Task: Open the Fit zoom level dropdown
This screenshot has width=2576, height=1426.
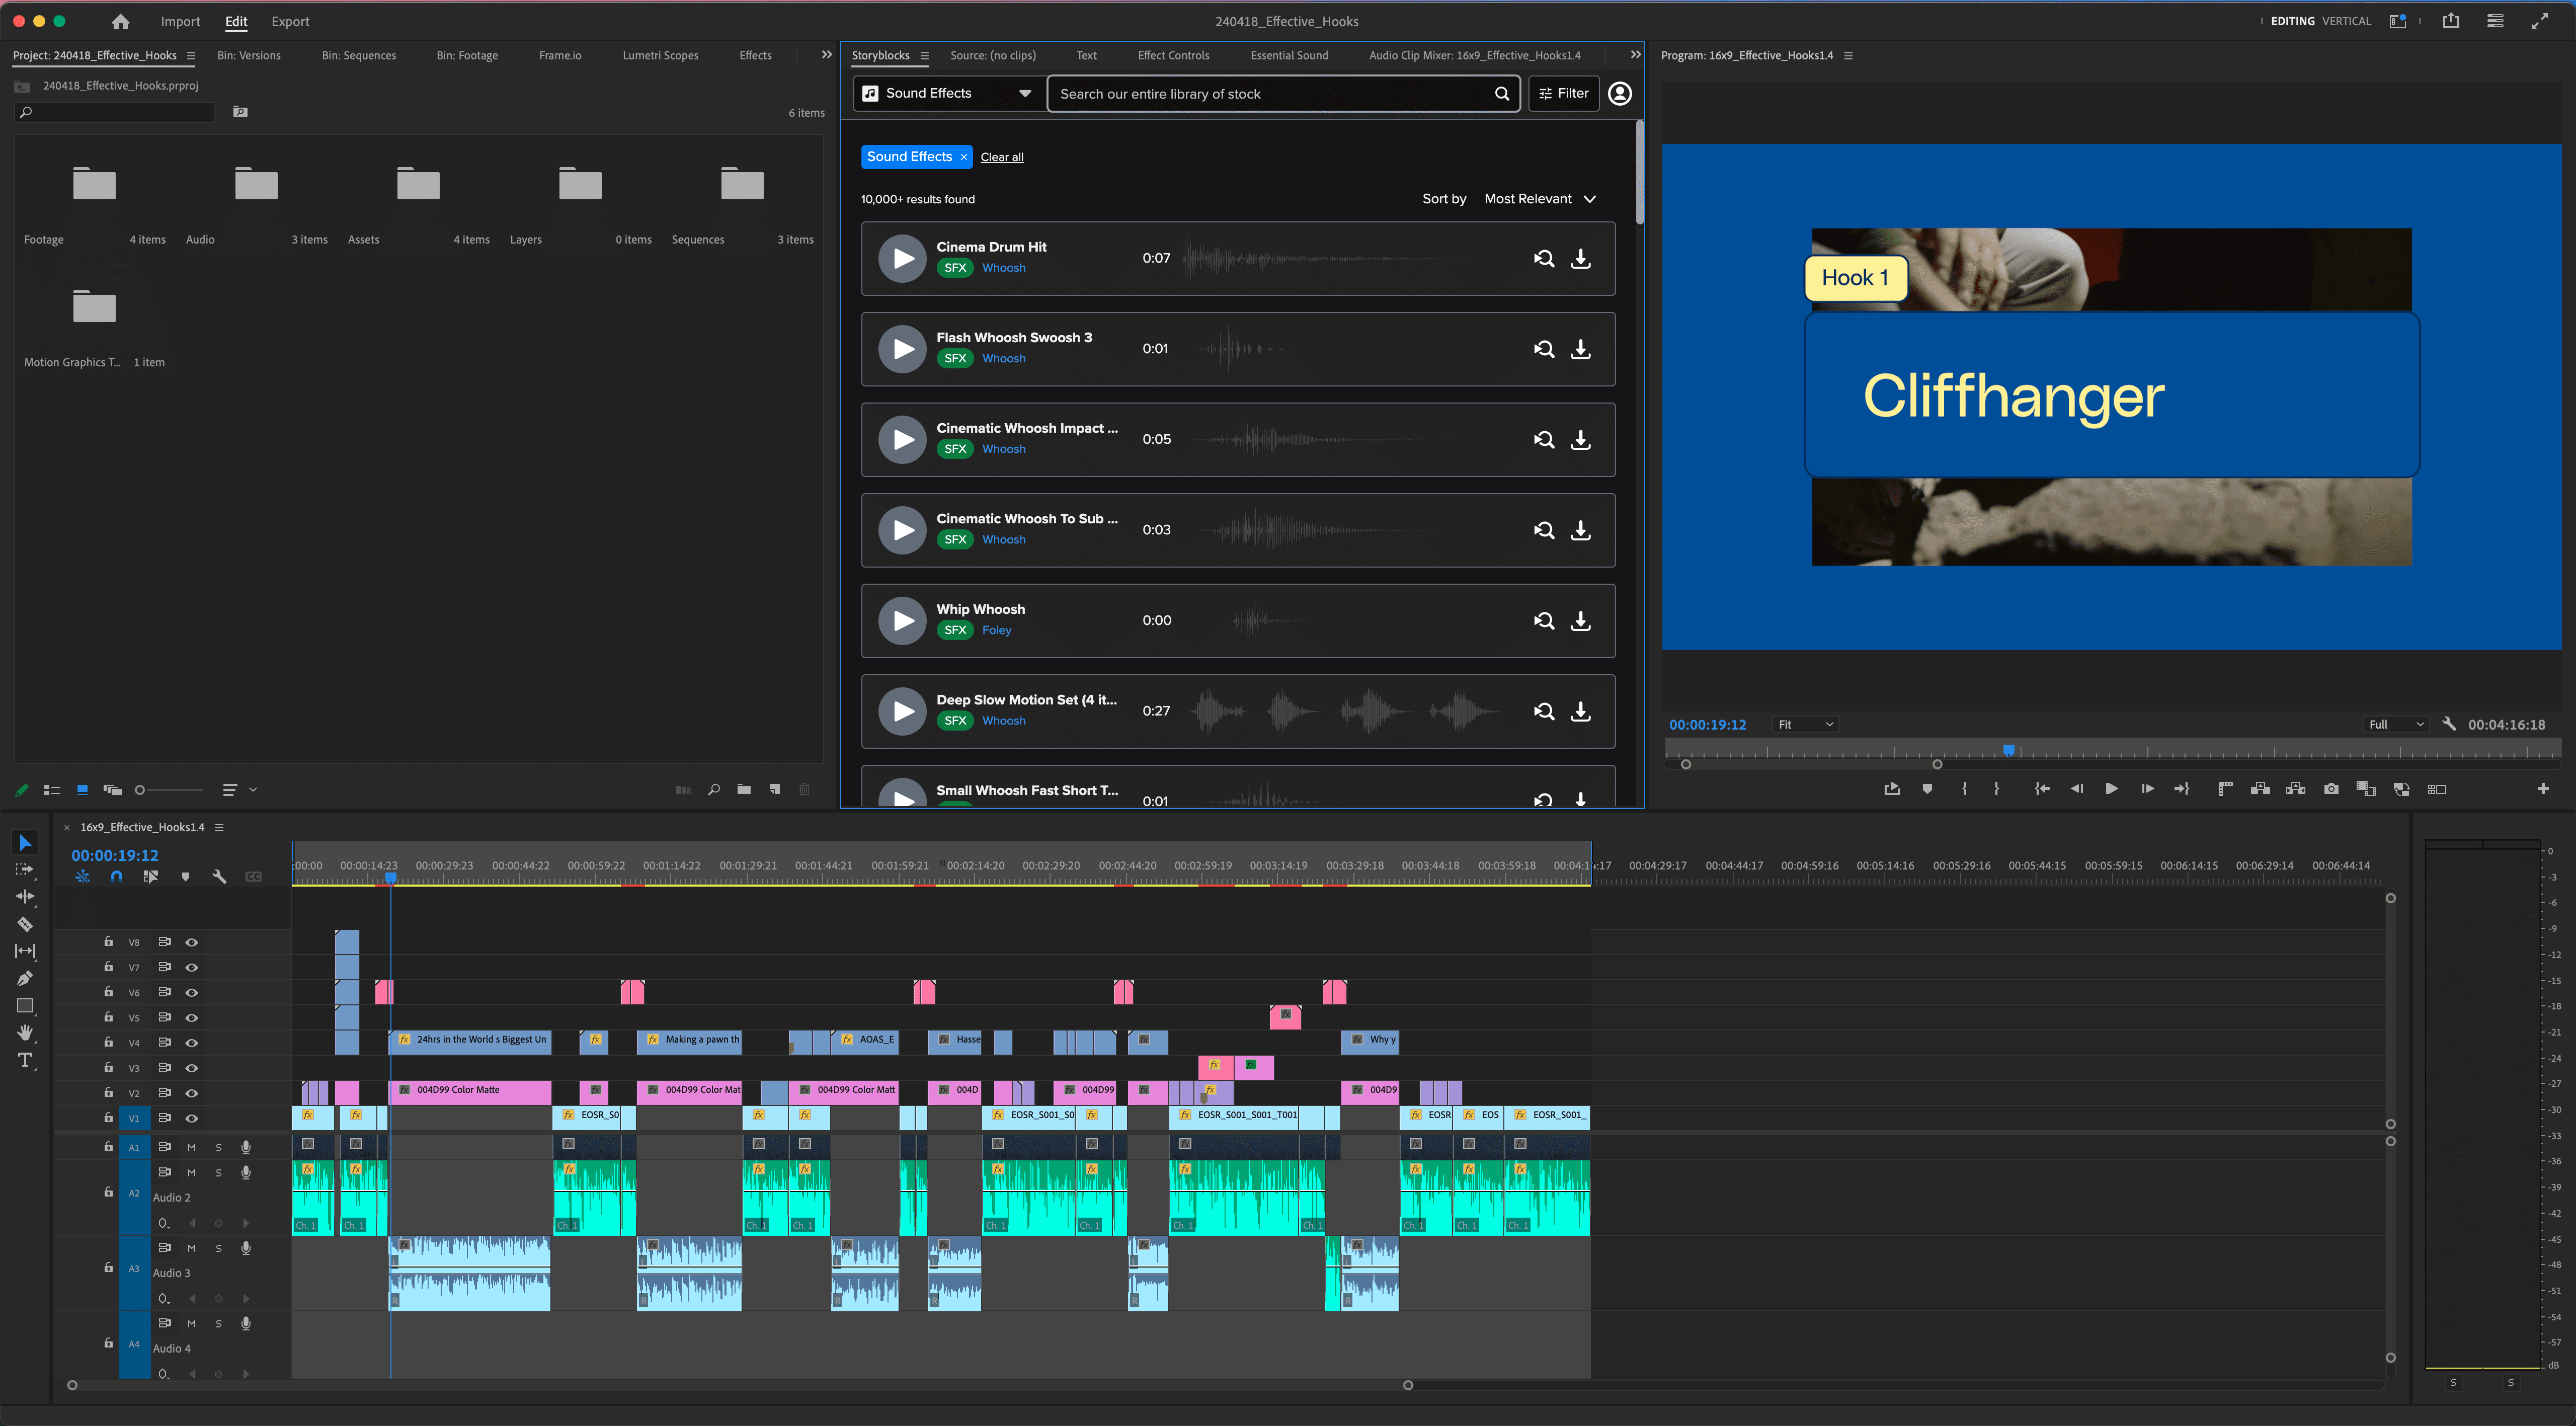Action: (x=1805, y=724)
